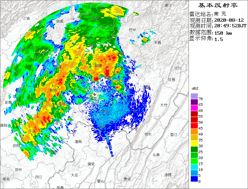The image size is (248, 189).
Task: Click the 0 dBZ dark blue swatch
Action: (194, 179)
